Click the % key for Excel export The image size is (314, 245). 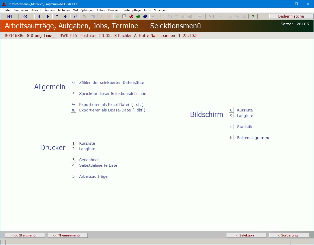tap(73, 105)
